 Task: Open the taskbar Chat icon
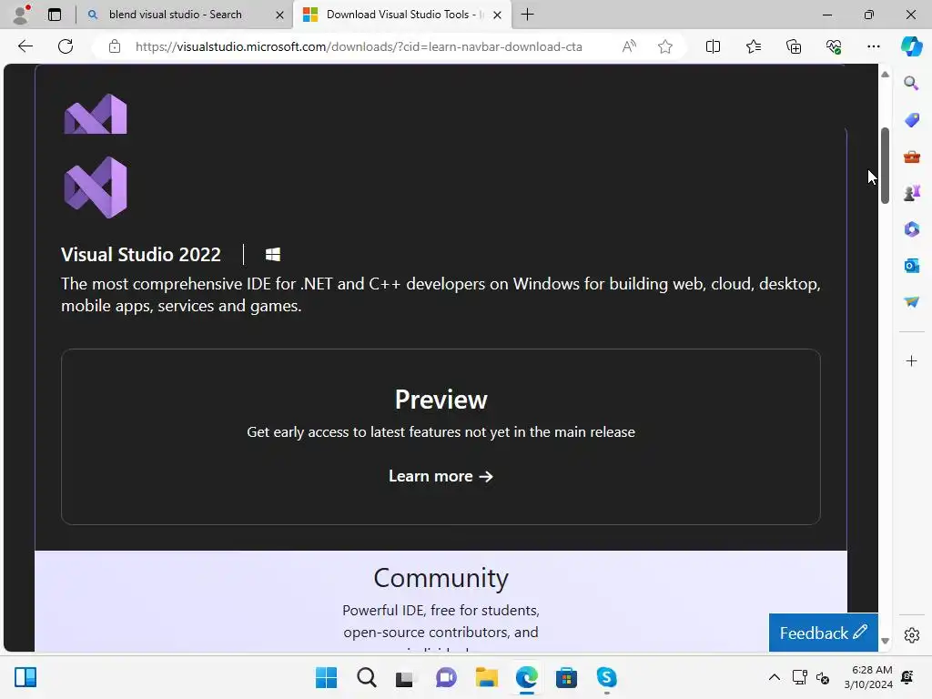coord(446,677)
